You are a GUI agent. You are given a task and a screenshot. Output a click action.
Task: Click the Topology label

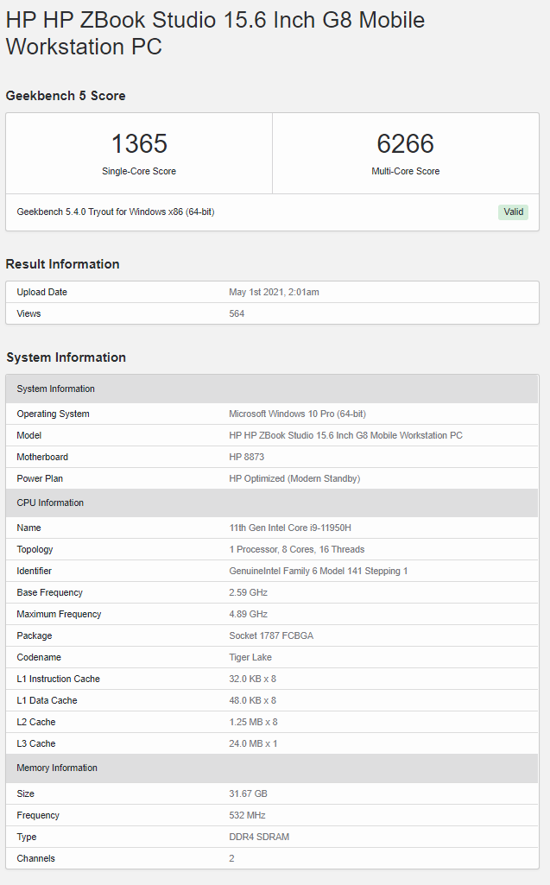point(35,549)
